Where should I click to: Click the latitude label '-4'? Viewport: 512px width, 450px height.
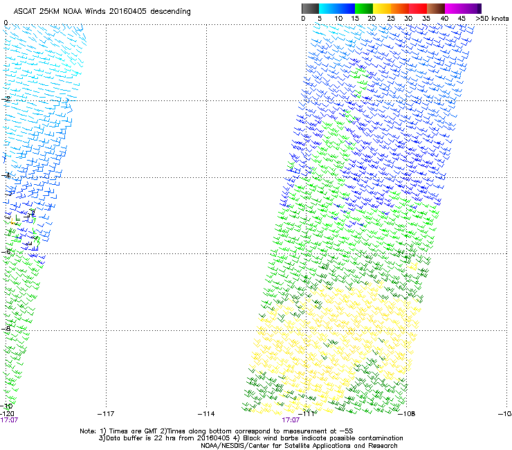[x=6, y=175]
